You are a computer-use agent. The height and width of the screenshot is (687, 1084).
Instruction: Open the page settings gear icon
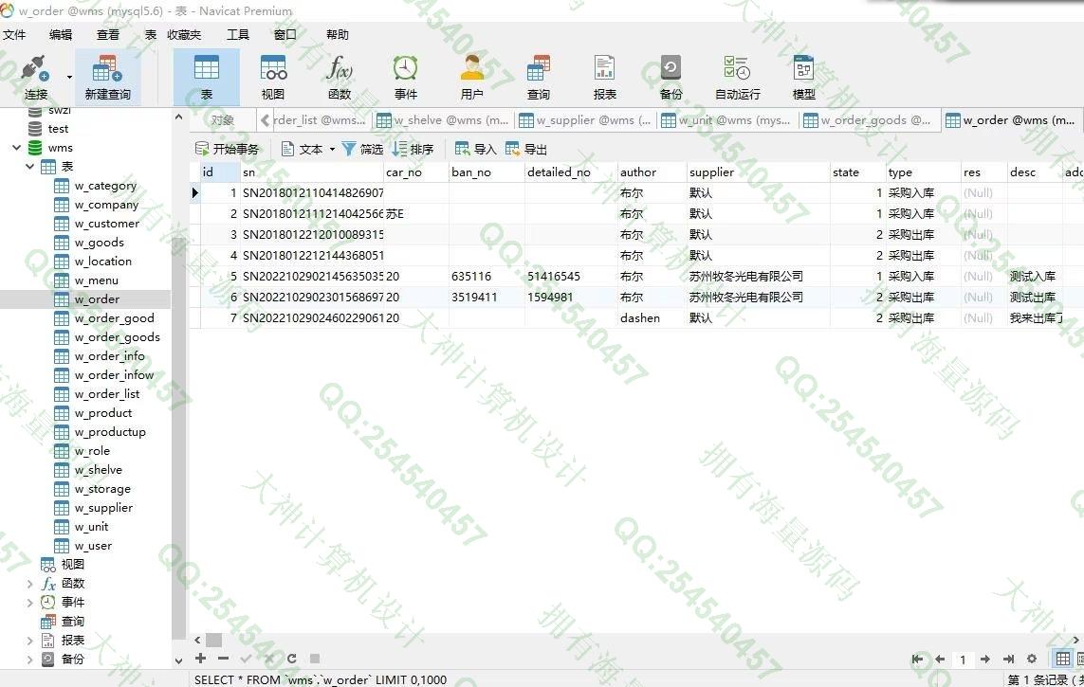pos(1032,659)
